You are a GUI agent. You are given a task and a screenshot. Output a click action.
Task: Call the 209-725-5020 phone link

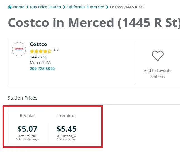coord(42,69)
